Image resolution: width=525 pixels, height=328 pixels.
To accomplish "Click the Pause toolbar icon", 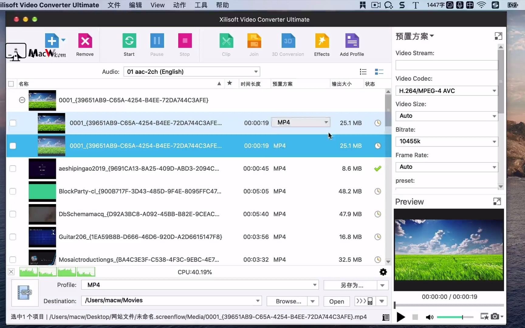I will point(157,41).
